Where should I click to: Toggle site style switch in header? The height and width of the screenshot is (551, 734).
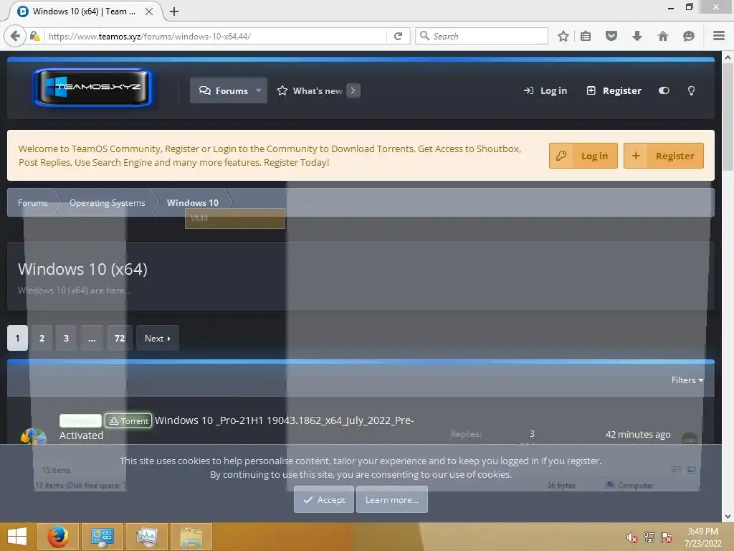coord(664,91)
